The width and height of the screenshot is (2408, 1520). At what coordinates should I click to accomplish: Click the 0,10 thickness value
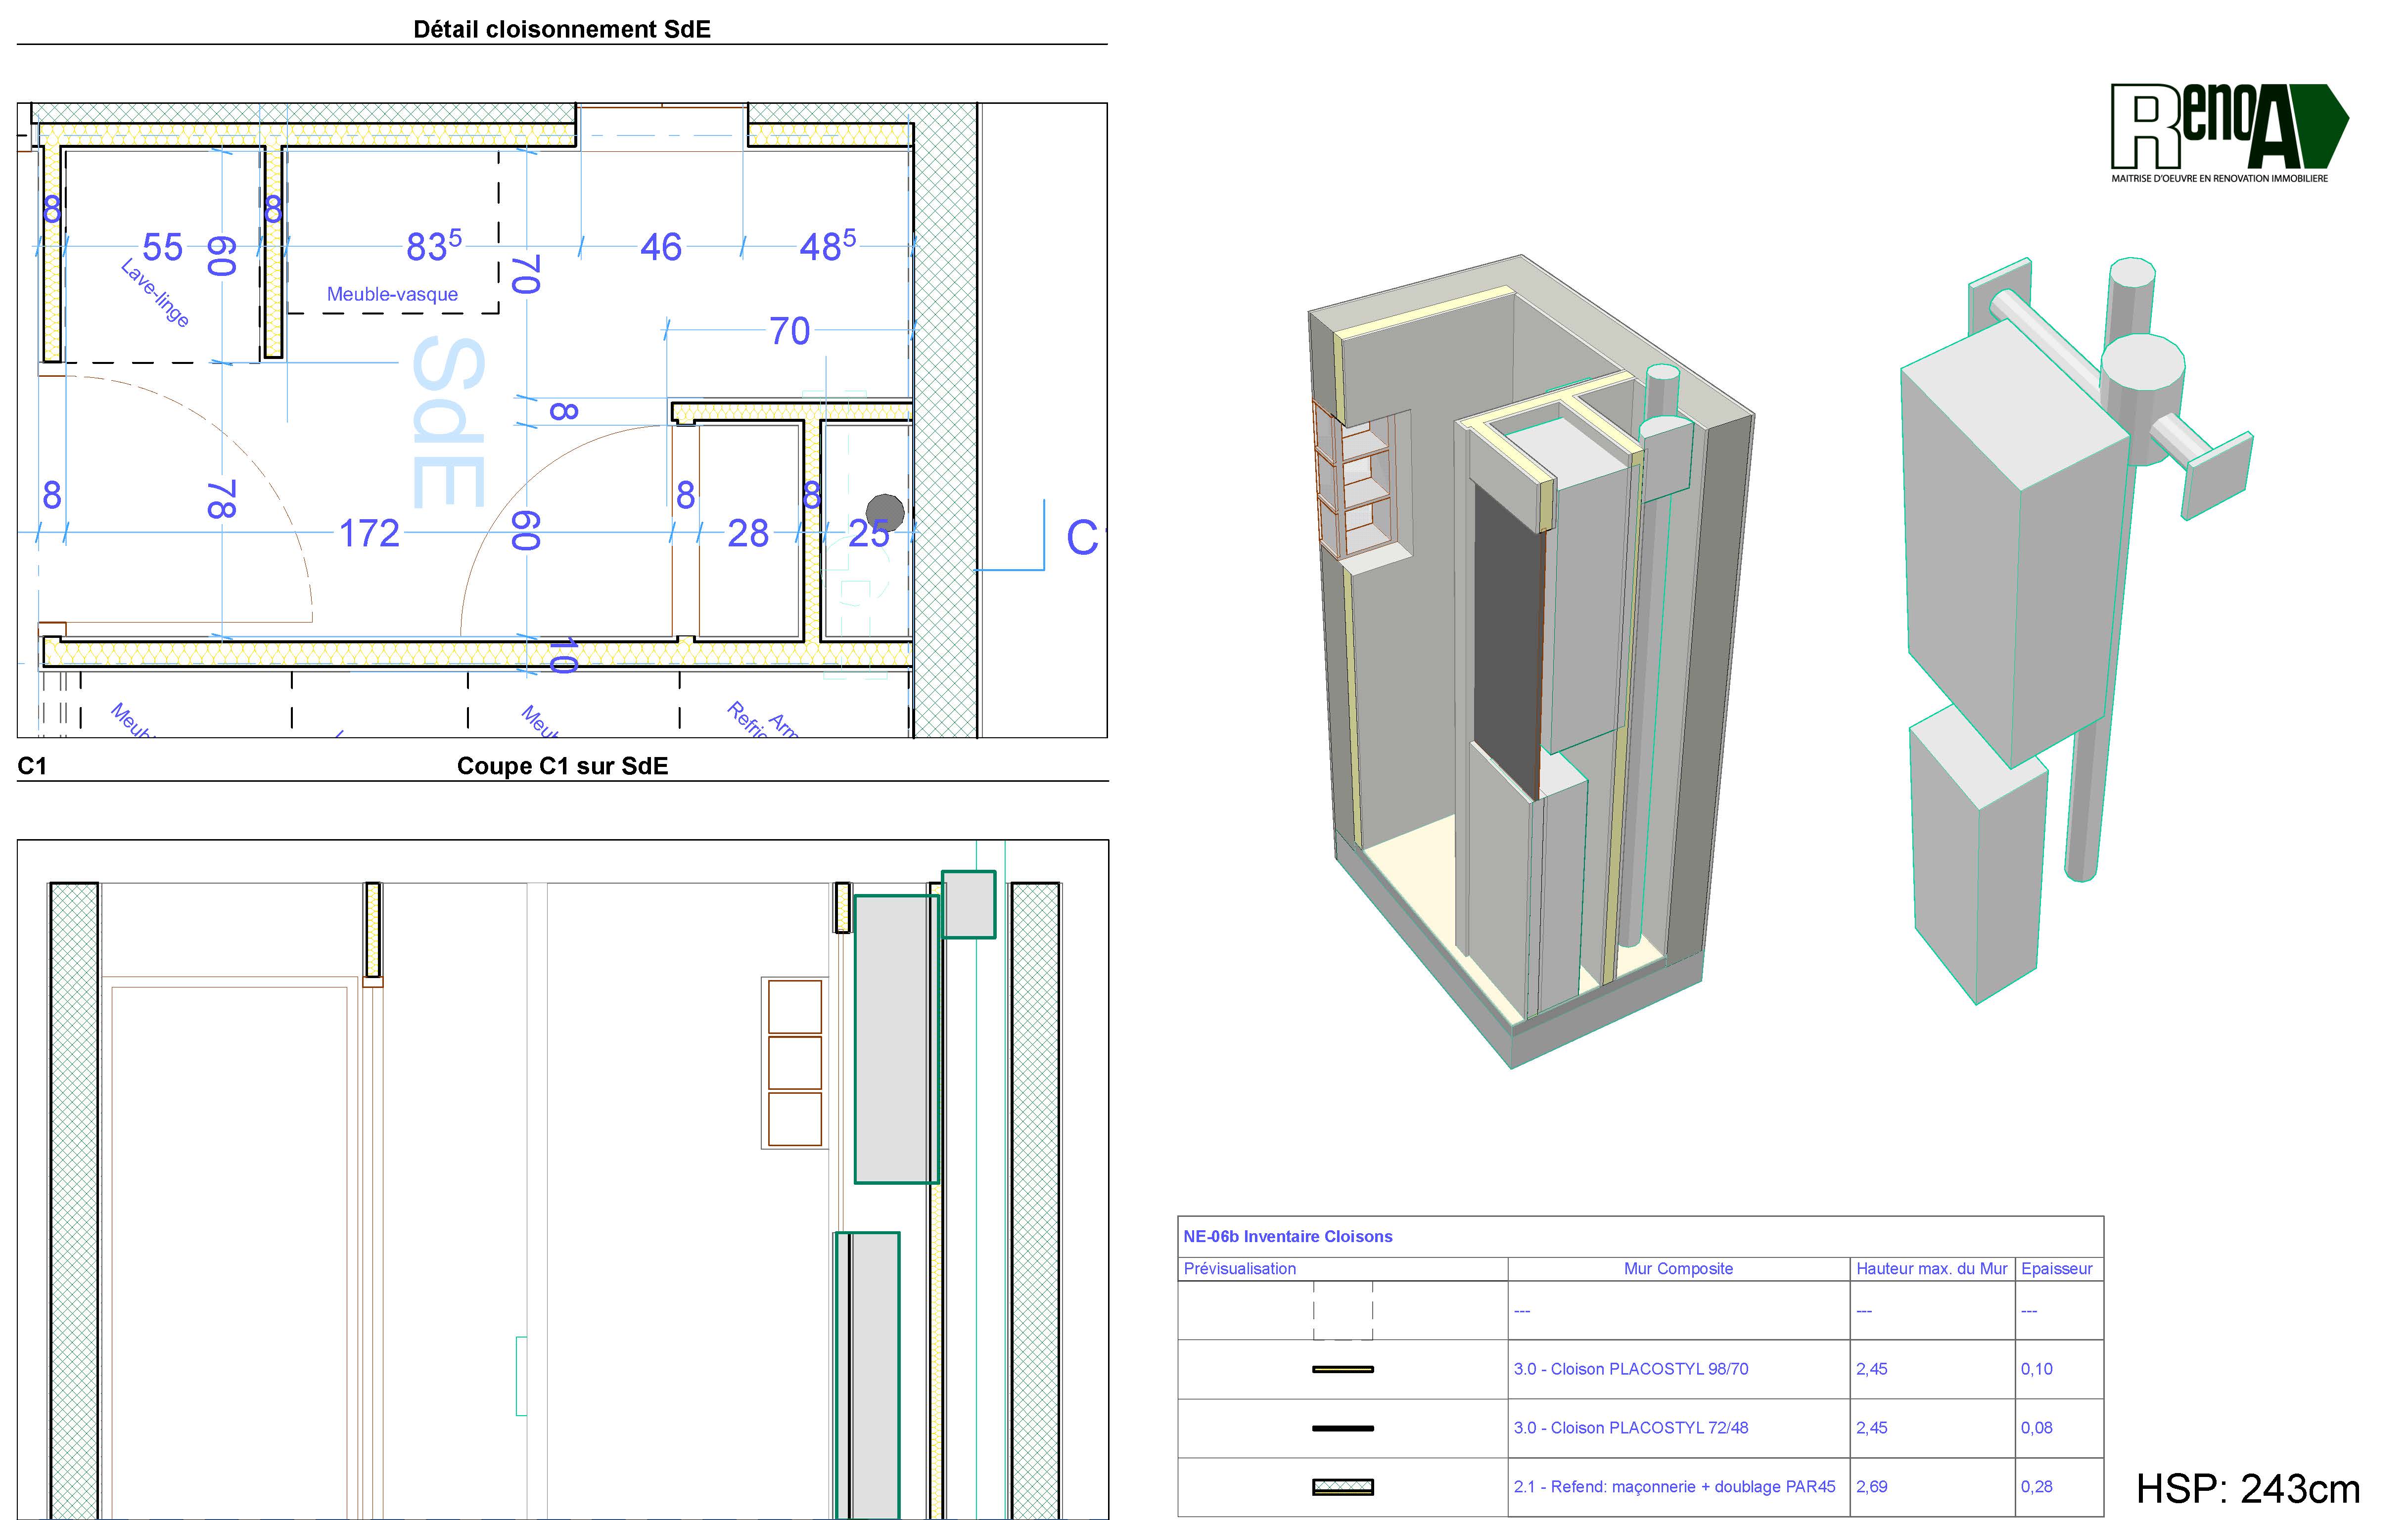(x=2036, y=1369)
